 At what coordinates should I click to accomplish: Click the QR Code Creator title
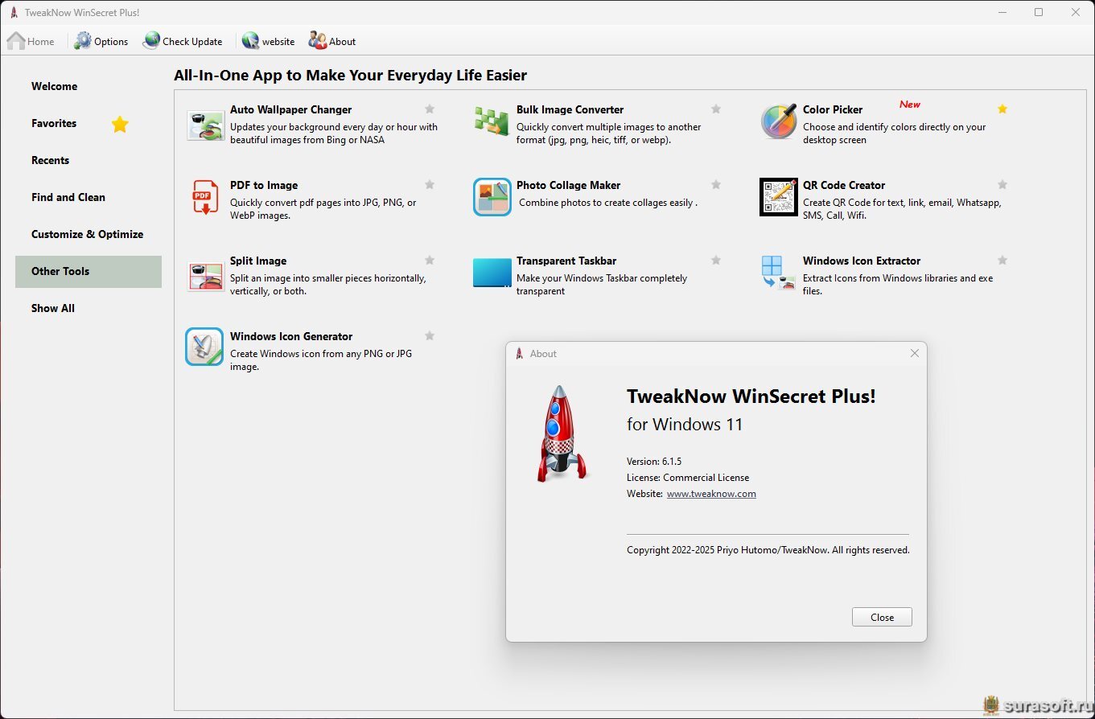(844, 185)
